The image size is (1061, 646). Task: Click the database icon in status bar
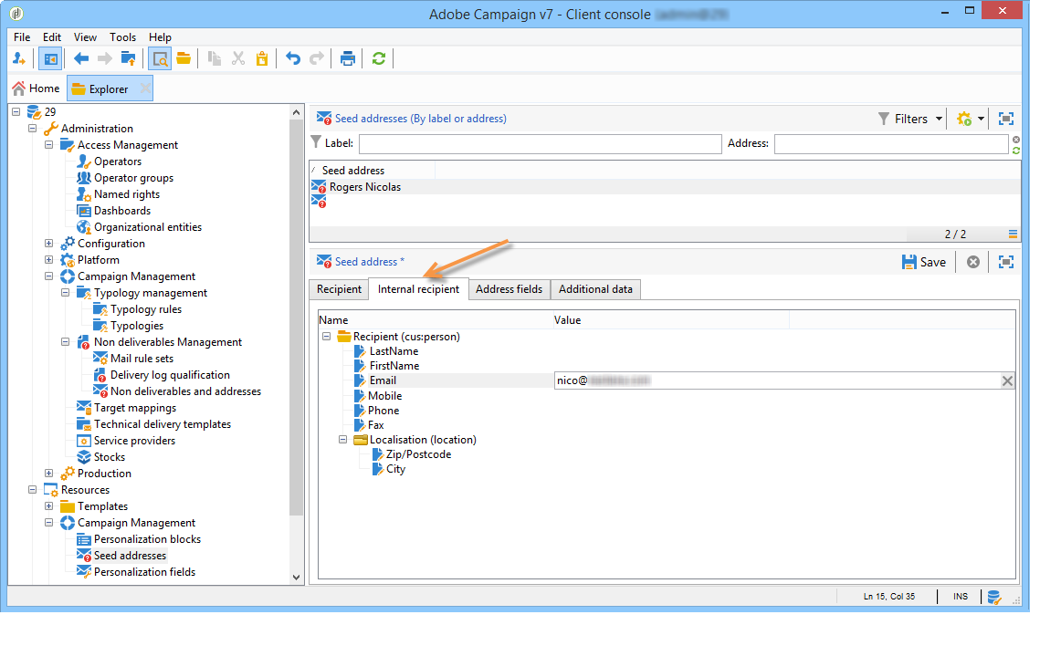coord(994,597)
